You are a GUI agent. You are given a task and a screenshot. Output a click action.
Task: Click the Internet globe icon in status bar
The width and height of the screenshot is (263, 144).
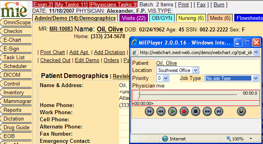165,139
